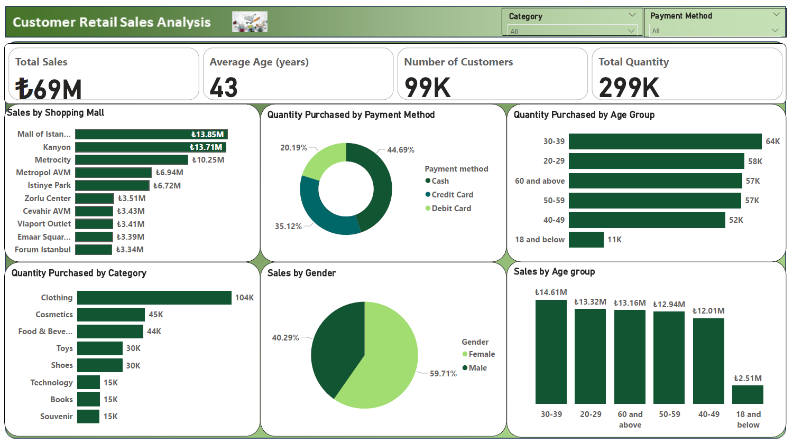
Task: Click the Credit Card legend marker dot
Action: click(x=428, y=194)
